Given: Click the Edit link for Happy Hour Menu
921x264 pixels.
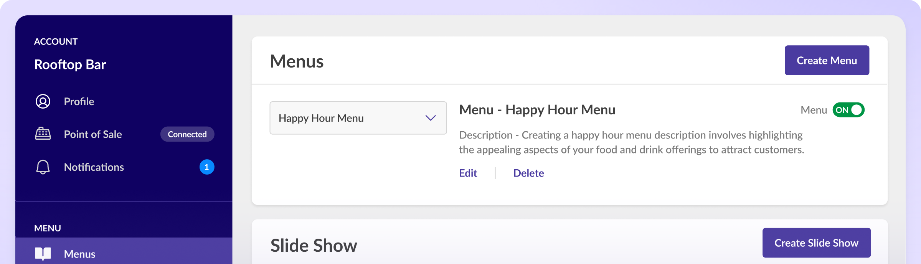Looking at the screenshot, I should [x=468, y=173].
